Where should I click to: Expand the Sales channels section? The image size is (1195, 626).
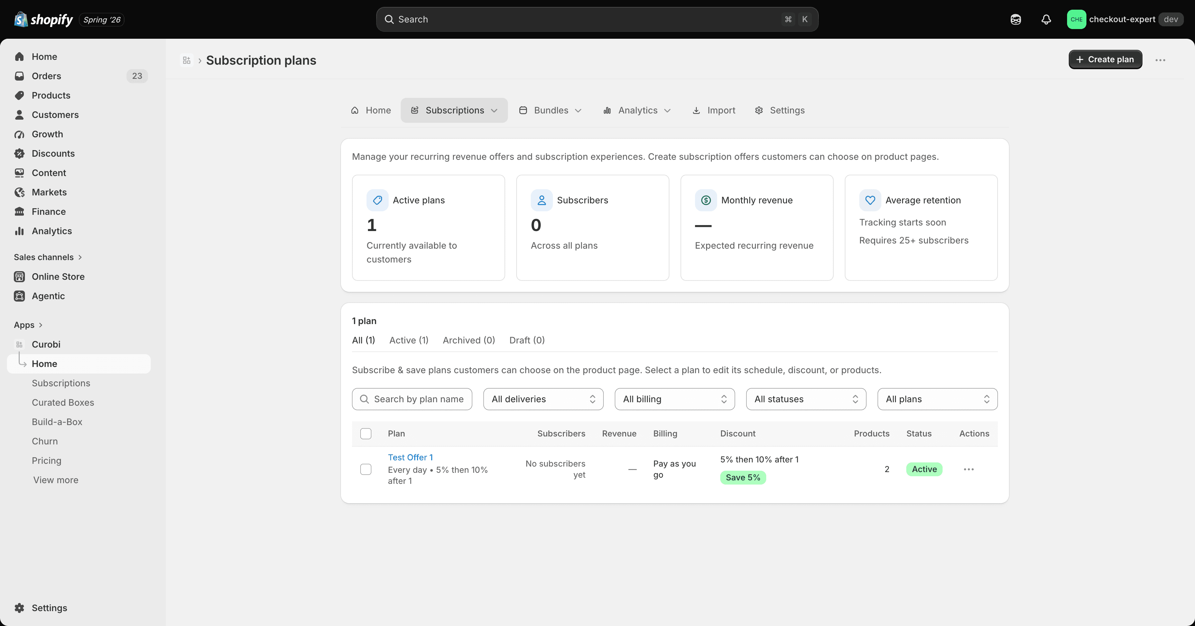pos(48,257)
